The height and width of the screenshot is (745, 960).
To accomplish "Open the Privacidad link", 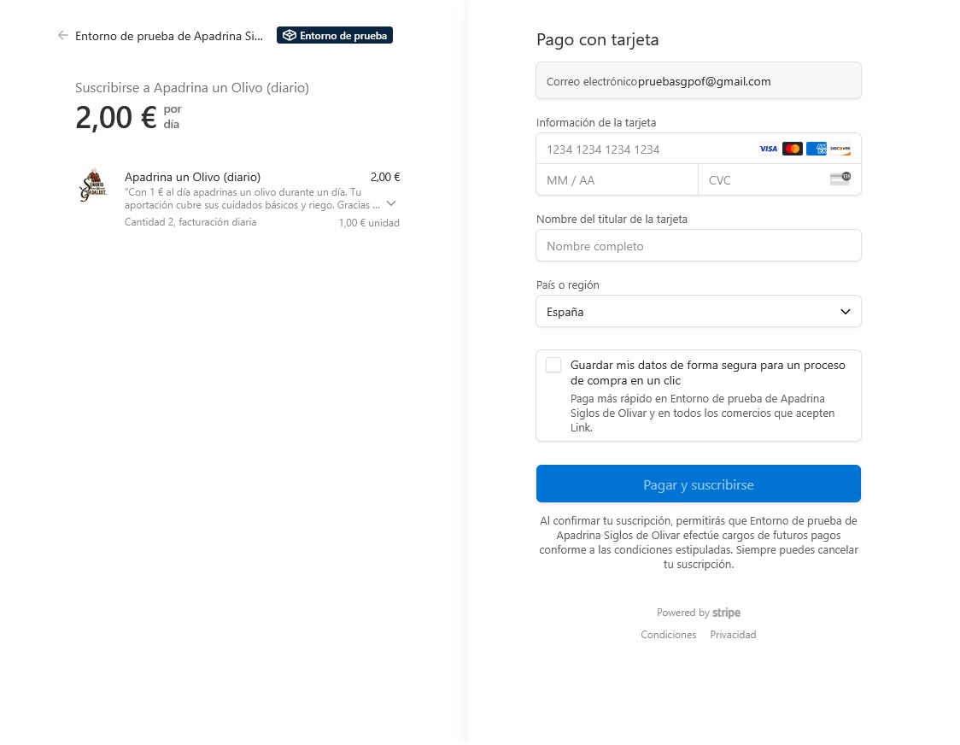I will click(733, 635).
